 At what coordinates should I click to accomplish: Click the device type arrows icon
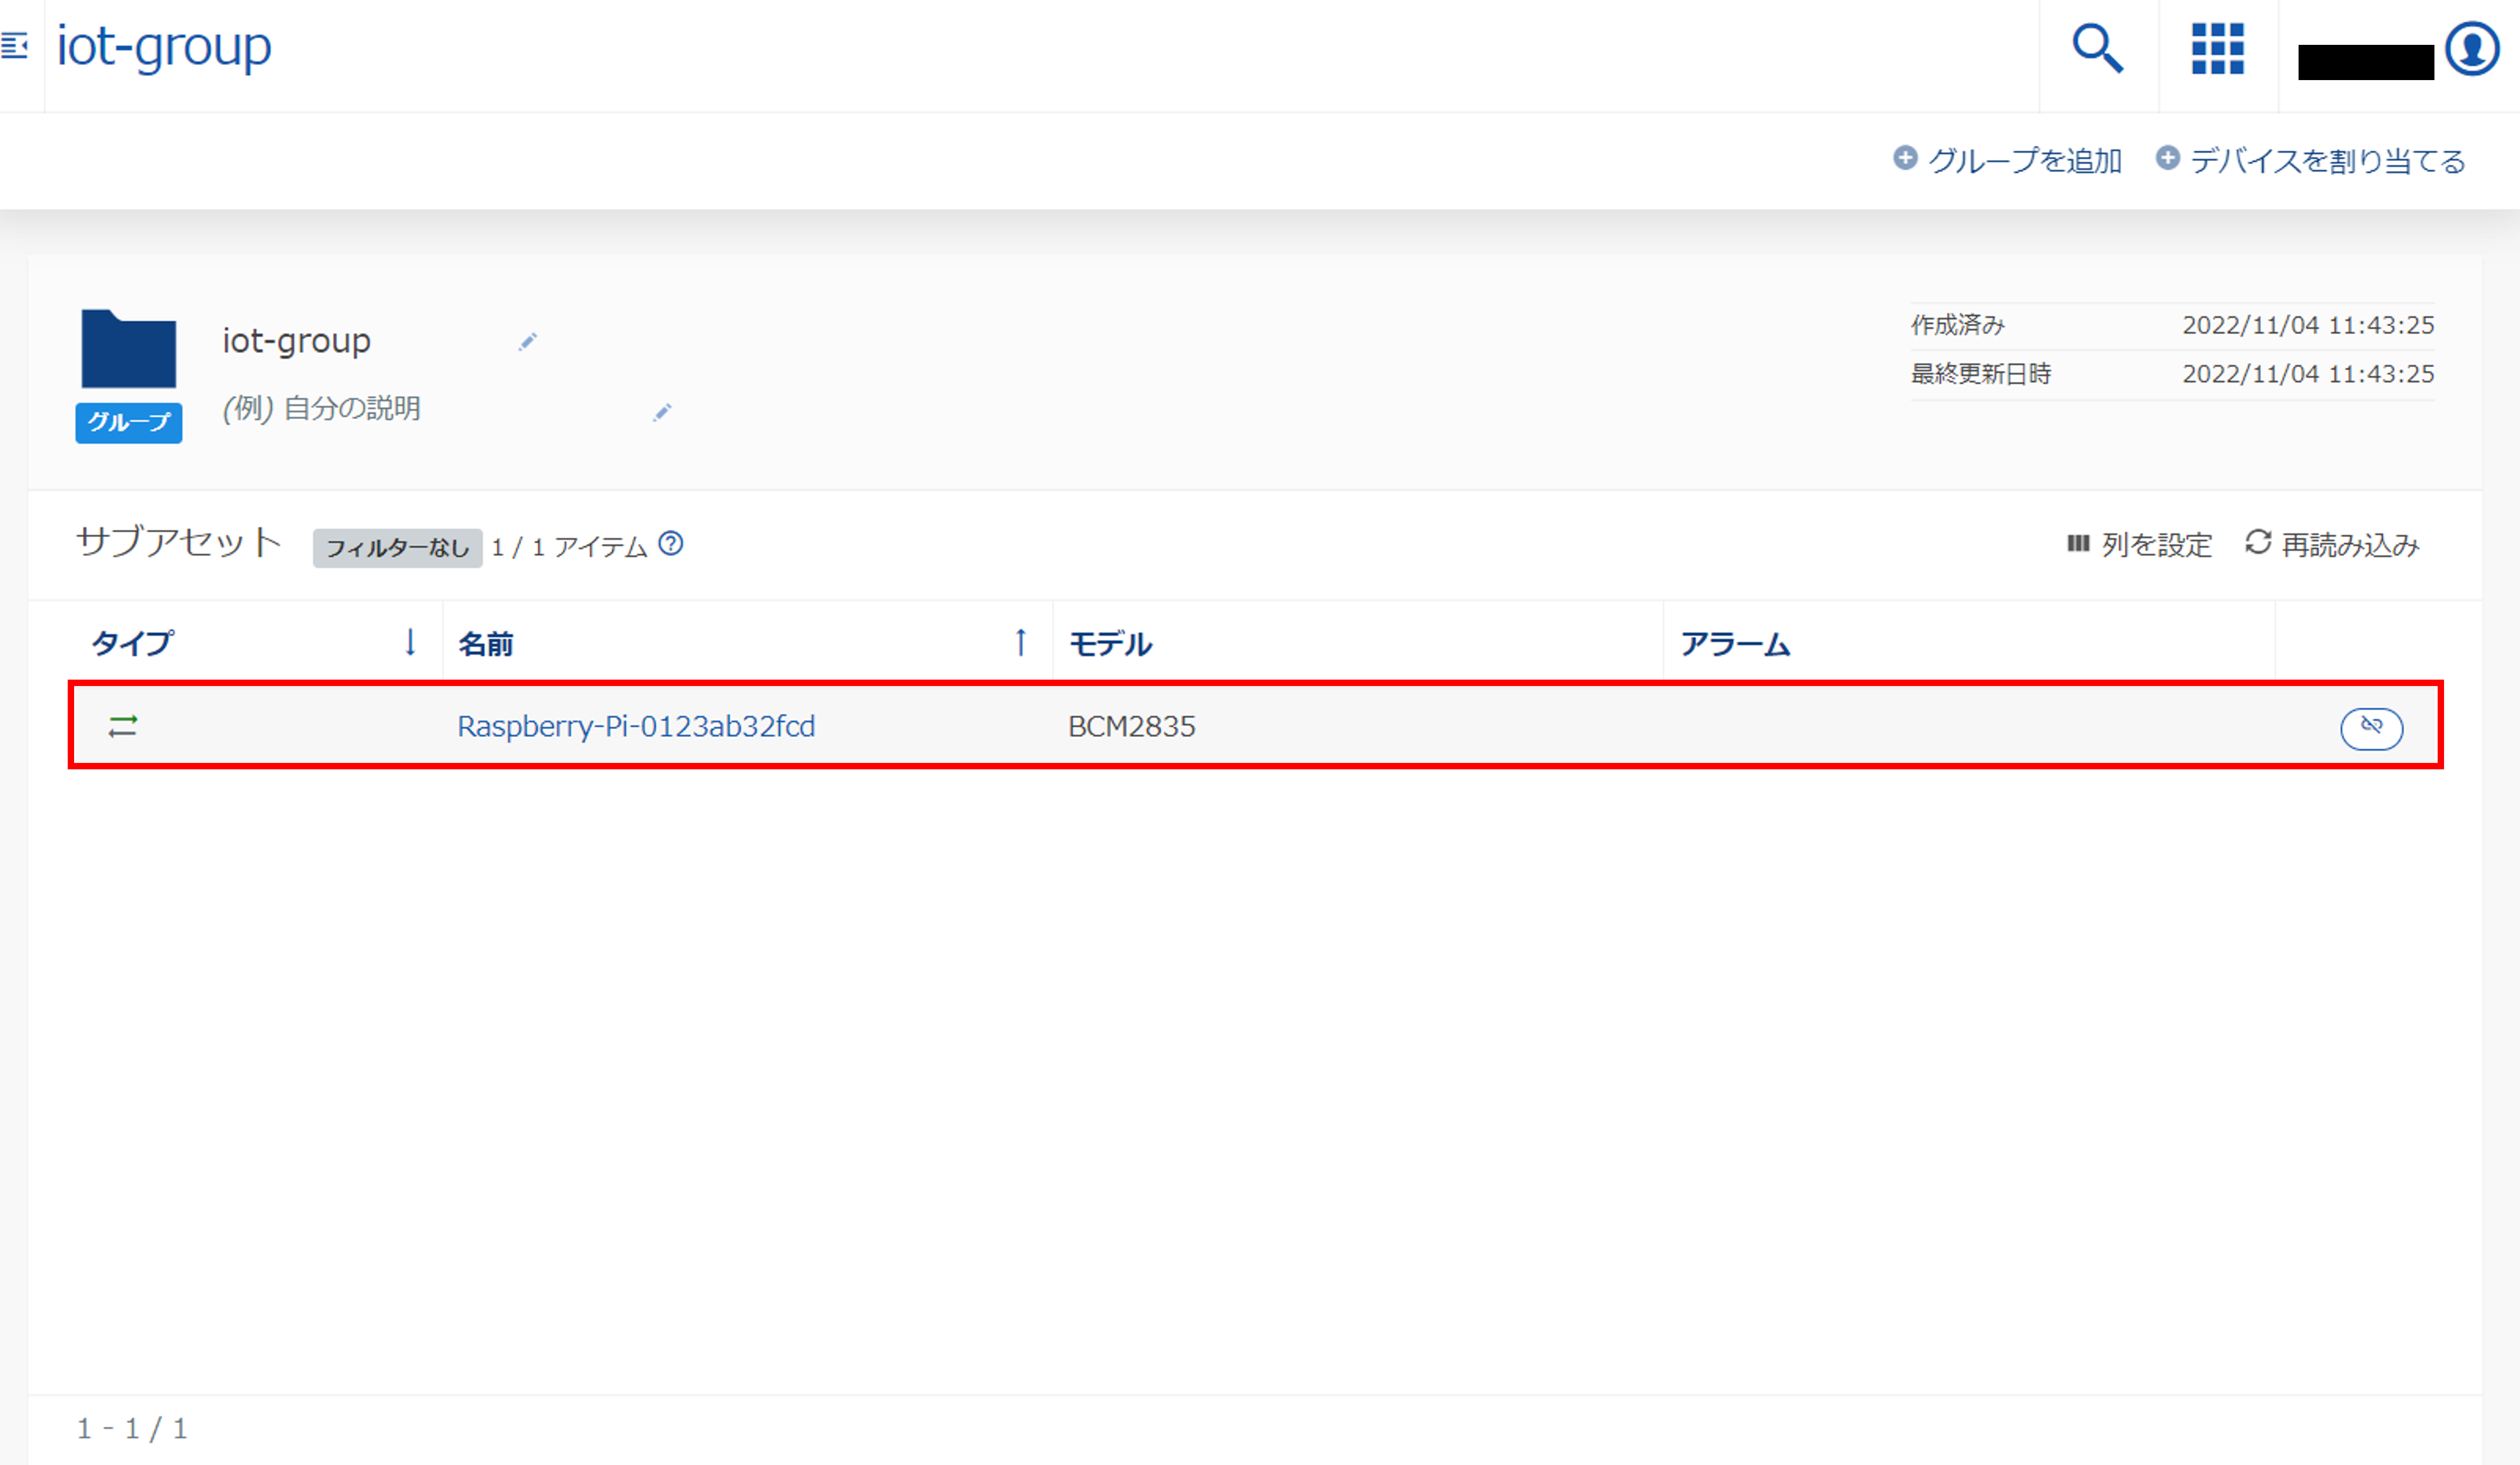(123, 726)
